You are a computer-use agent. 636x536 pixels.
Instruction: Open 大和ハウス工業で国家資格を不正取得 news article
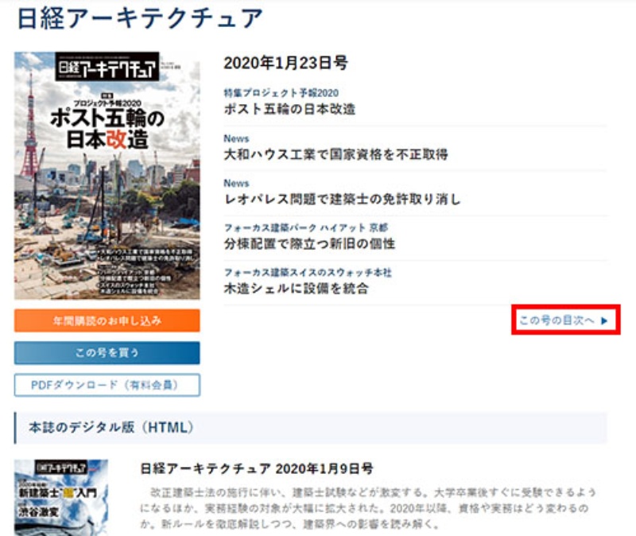pos(335,154)
